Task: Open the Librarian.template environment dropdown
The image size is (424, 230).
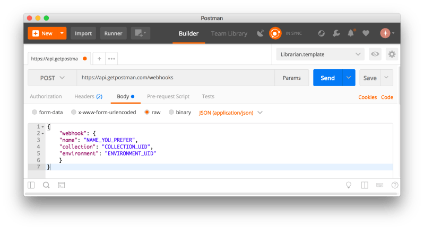Action: click(x=320, y=54)
